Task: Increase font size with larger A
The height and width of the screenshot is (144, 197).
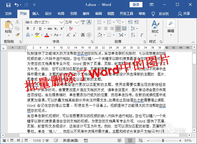Action: tap(68, 35)
